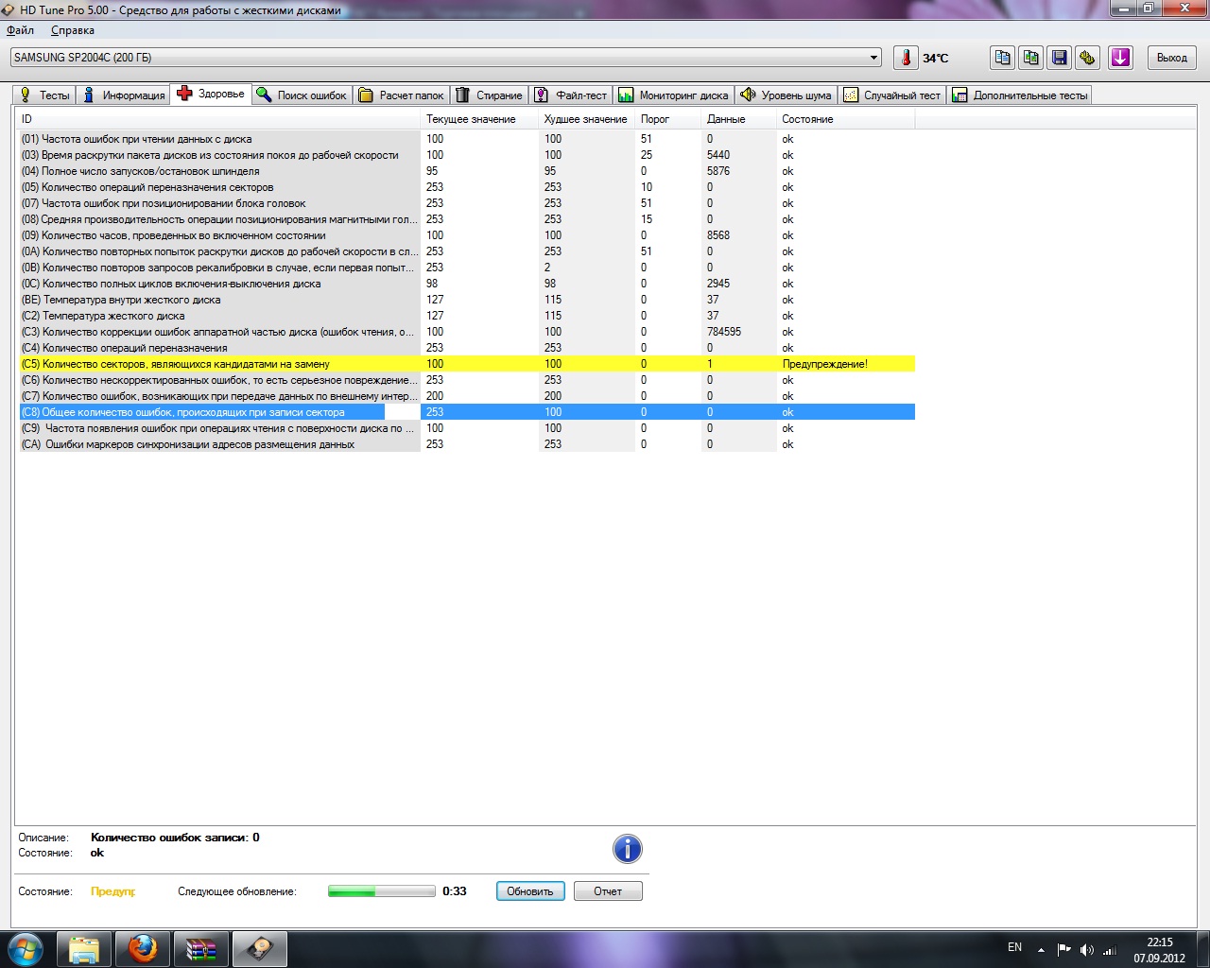
Task: Go to the Мониторинг диска tab
Action: point(674,95)
